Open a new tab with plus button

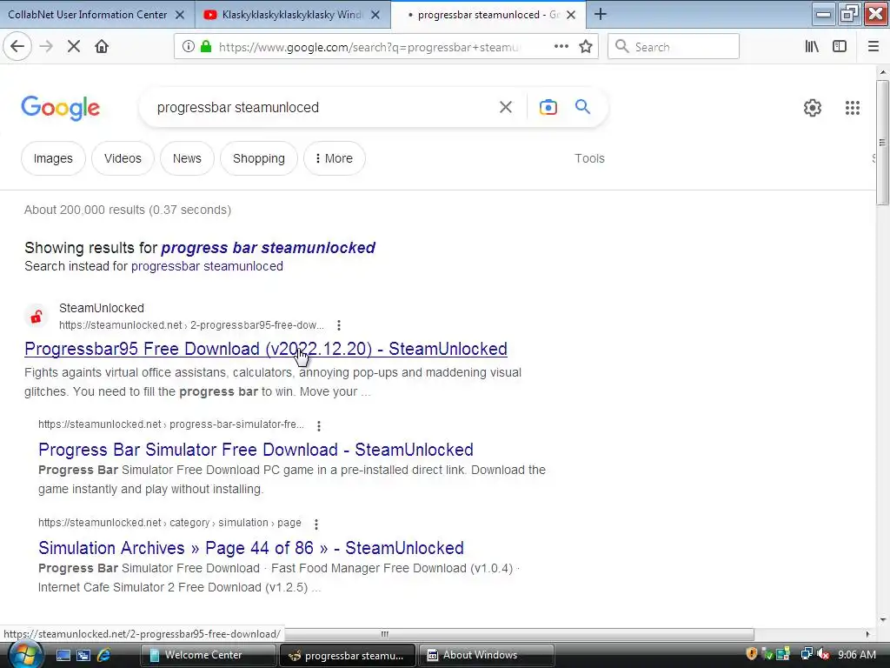point(601,14)
